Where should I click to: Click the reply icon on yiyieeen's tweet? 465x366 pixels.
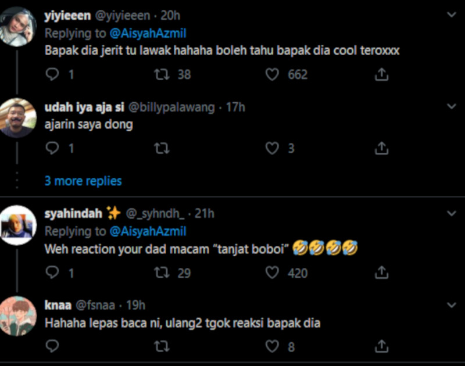click(52, 74)
